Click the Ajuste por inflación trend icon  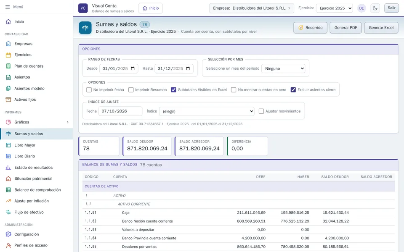(x=8, y=201)
